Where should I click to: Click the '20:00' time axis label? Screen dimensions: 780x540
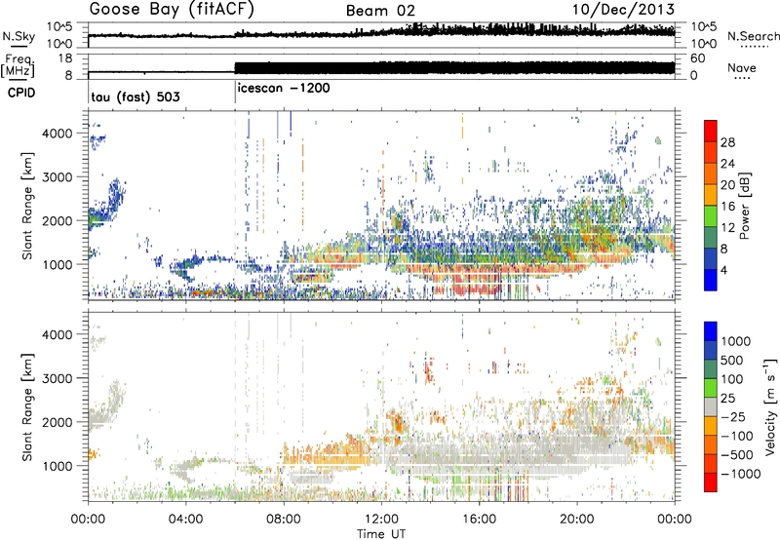click(x=577, y=520)
